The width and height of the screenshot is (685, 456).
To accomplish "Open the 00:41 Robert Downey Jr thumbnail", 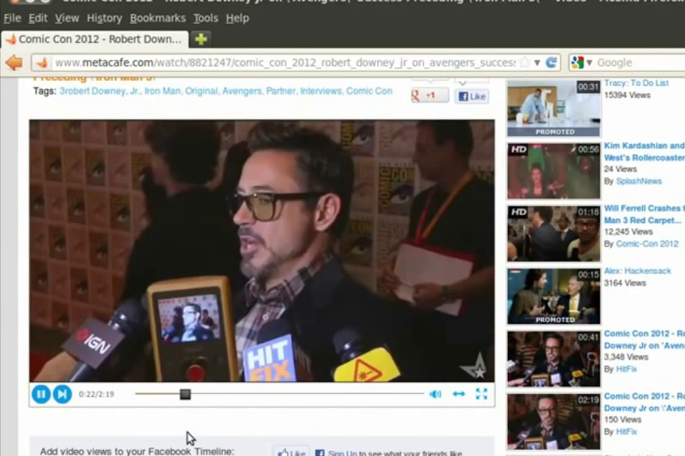I will pyautogui.click(x=554, y=359).
